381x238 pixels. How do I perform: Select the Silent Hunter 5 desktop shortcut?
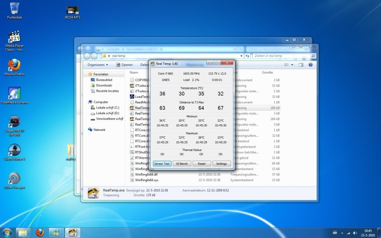15,150
